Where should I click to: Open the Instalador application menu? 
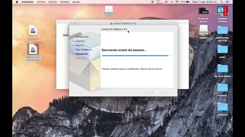click(x=28, y=2)
